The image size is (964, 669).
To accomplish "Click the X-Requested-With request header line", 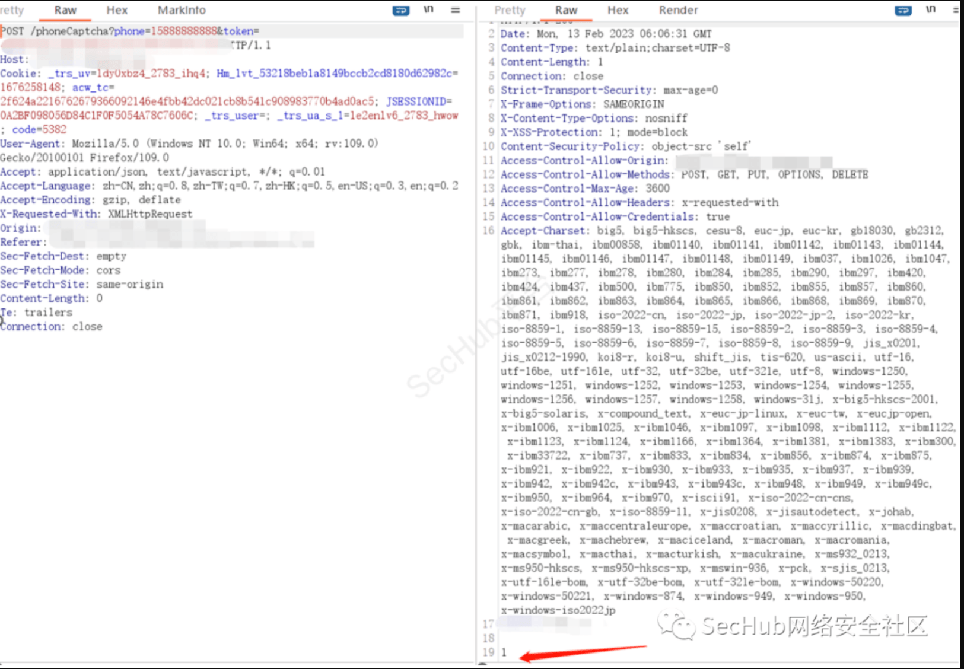I will coord(96,214).
